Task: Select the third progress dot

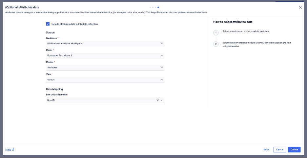Action: pyautogui.click(x=155, y=7)
